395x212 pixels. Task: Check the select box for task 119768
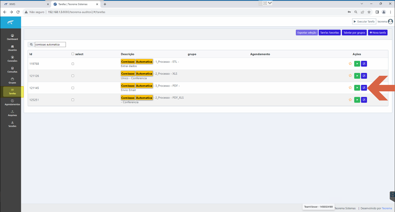[73, 64]
